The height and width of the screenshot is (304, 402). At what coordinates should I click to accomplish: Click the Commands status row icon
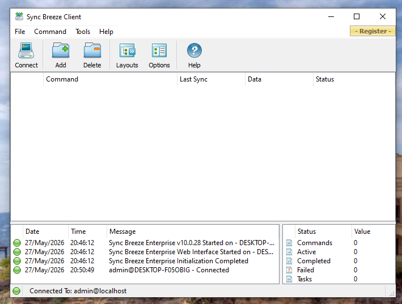tap(289, 243)
